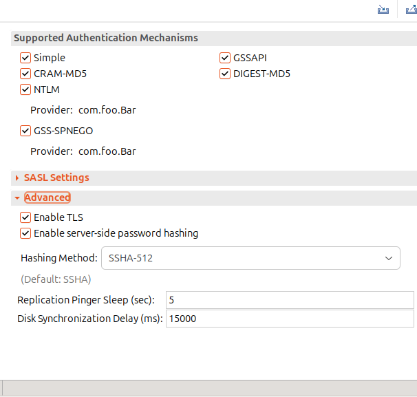This screenshot has height=397, width=417.
Task: Click the Supported Authentication Mechanisms header
Action: tap(106, 38)
